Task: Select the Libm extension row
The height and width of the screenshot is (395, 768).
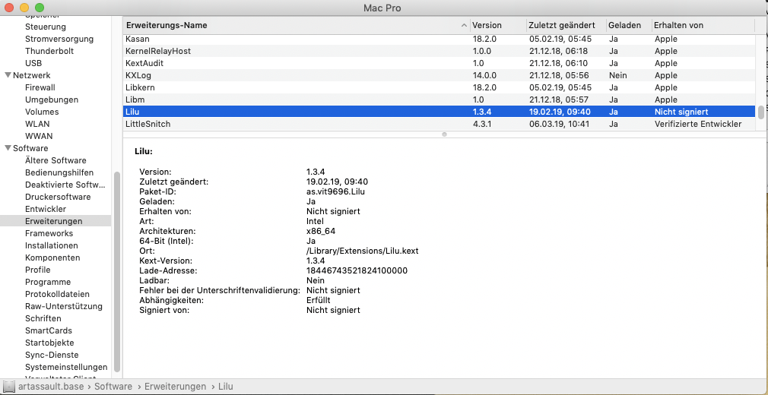Action: [439, 100]
